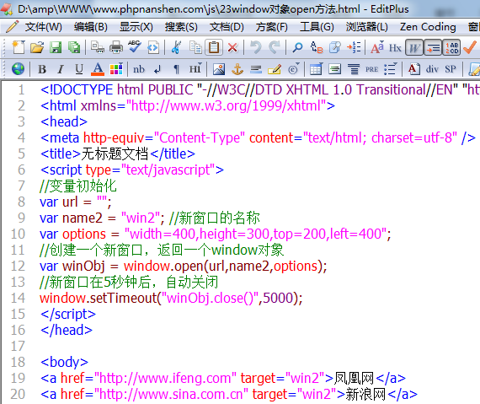Click the Find in Files icon
Image resolution: width=480 pixels, height=404 pixels.
335,47
